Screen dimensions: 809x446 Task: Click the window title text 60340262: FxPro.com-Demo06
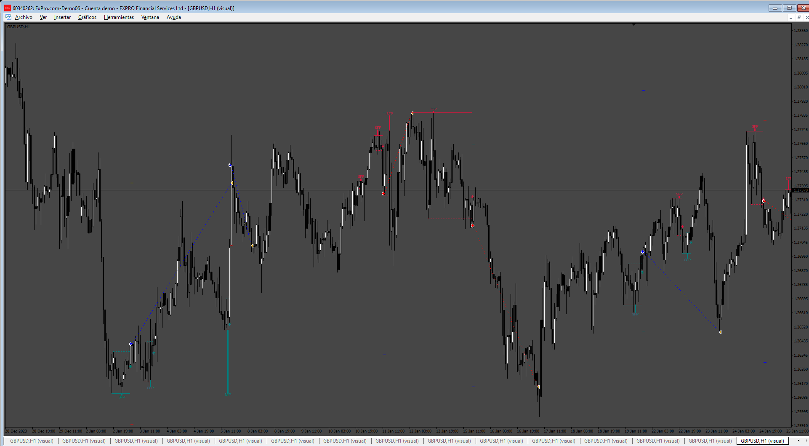point(46,8)
